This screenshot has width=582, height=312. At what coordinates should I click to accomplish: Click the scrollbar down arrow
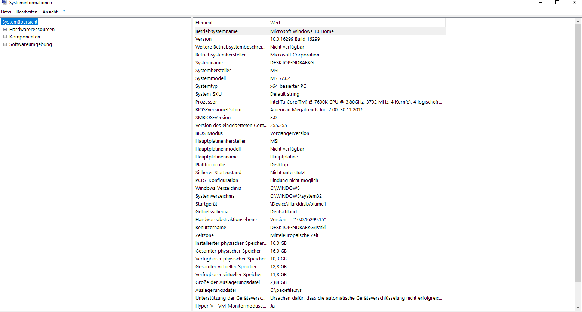579,308
